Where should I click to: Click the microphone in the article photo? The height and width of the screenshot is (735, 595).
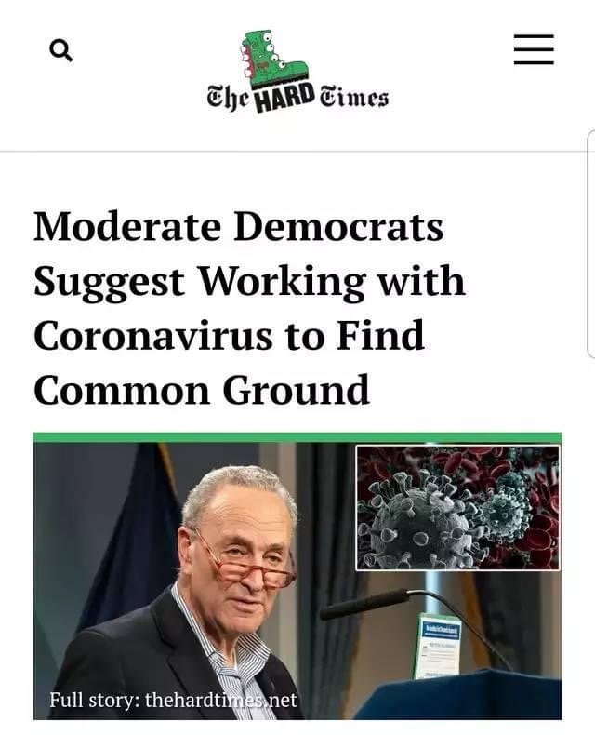364,605
